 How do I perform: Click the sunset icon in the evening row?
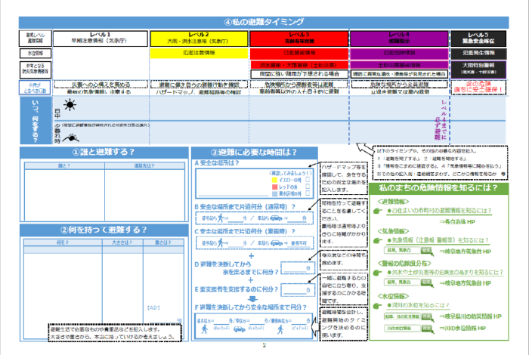click(70, 137)
